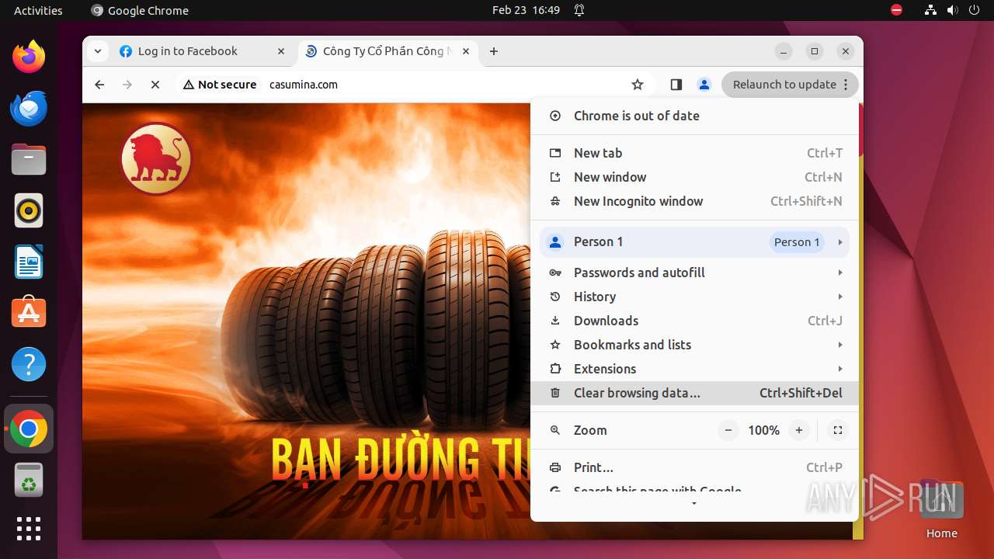Close the Log in to Facebook tab
Image resolution: width=994 pixels, height=559 pixels.
click(x=281, y=51)
